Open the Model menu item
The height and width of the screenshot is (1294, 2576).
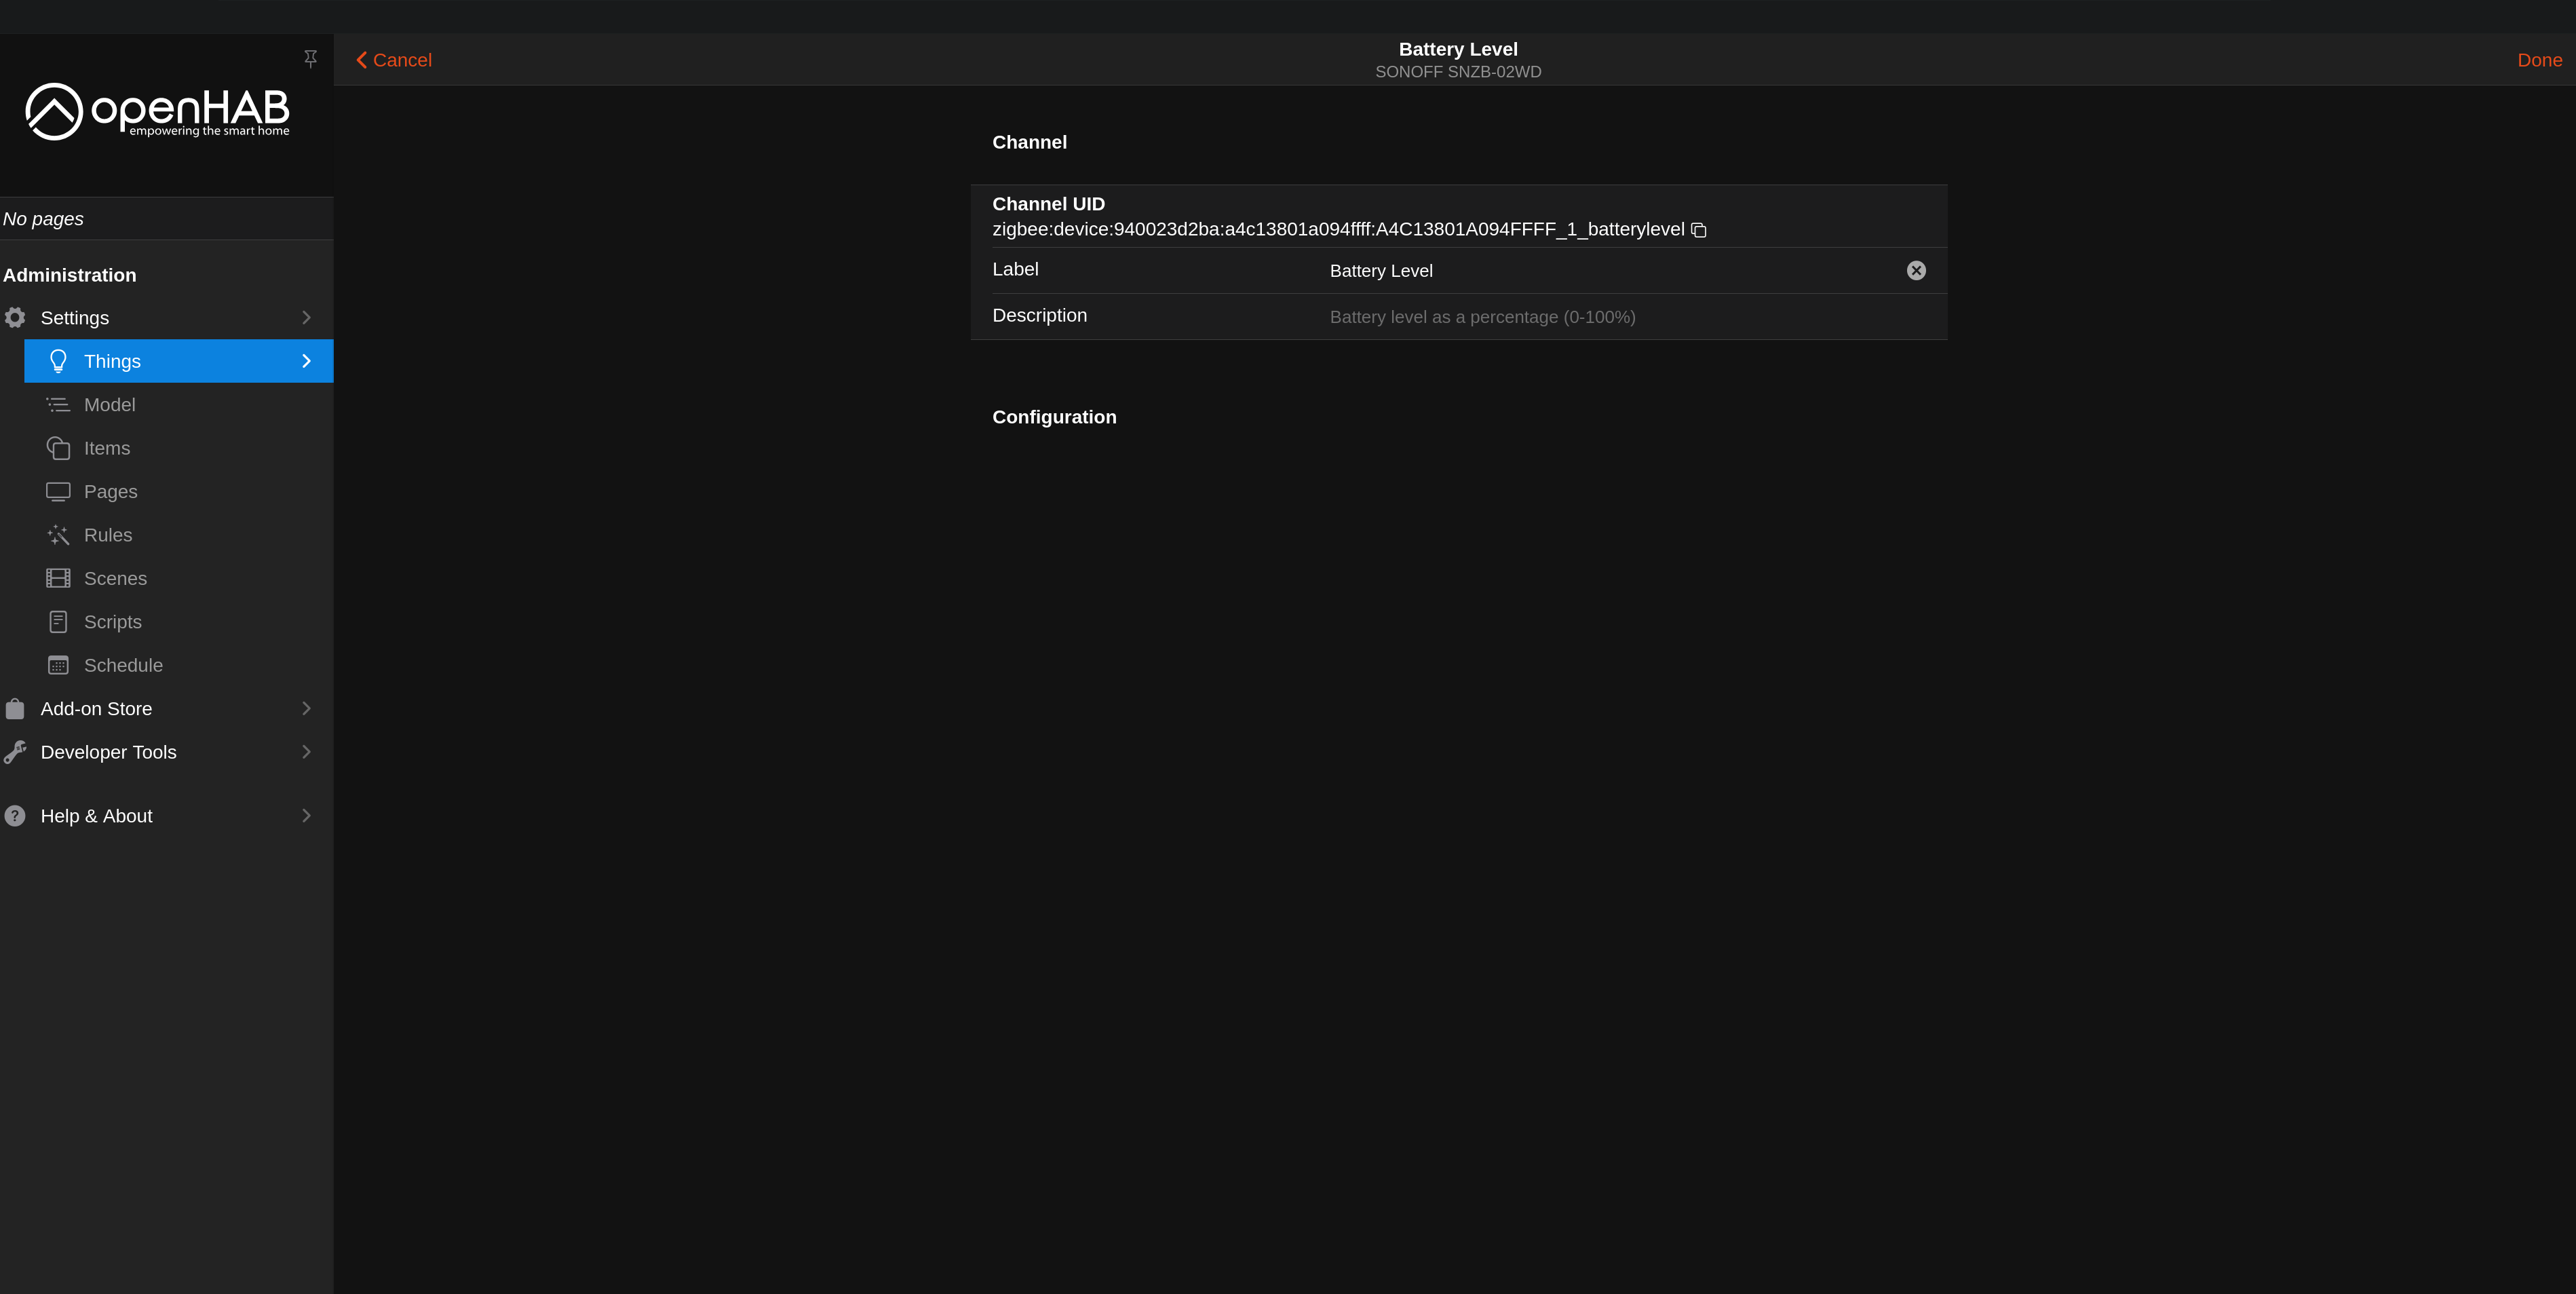[109, 405]
